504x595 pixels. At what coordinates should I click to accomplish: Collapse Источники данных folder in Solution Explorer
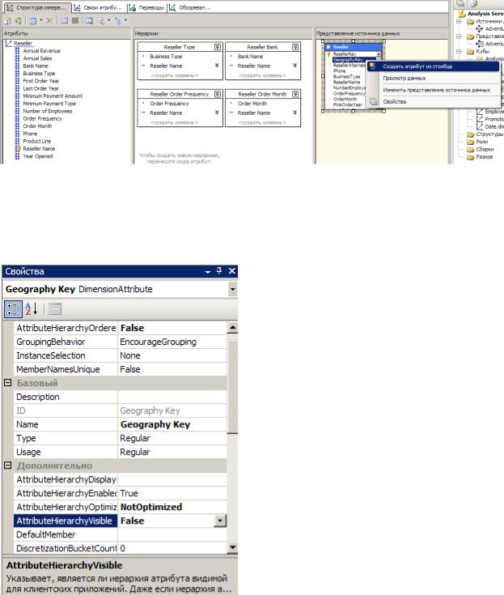[459, 21]
